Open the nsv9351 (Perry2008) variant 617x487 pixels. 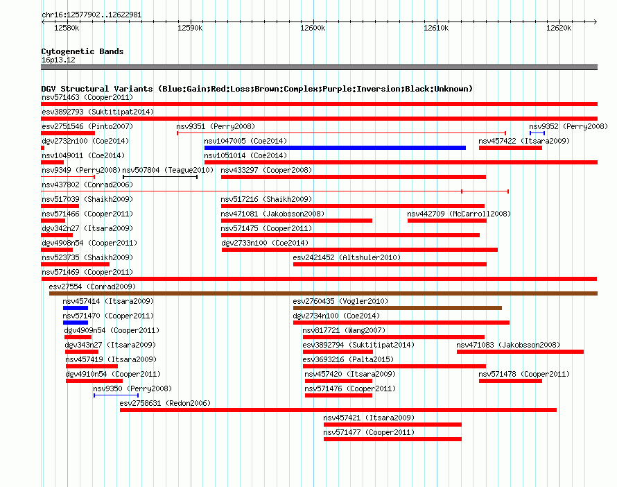tap(216, 126)
